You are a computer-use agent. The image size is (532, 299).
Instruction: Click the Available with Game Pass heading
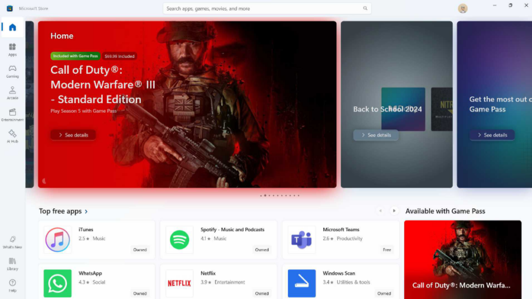(445, 211)
